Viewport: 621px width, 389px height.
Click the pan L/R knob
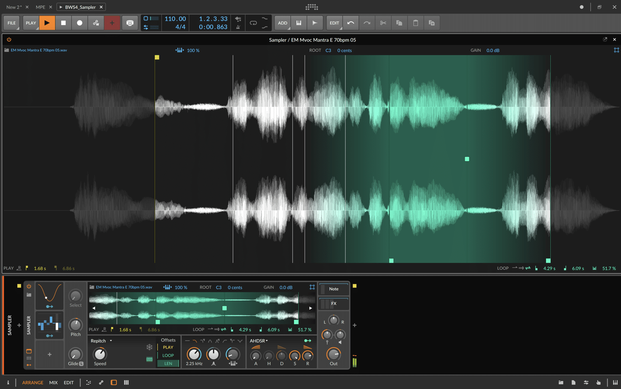click(x=333, y=321)
